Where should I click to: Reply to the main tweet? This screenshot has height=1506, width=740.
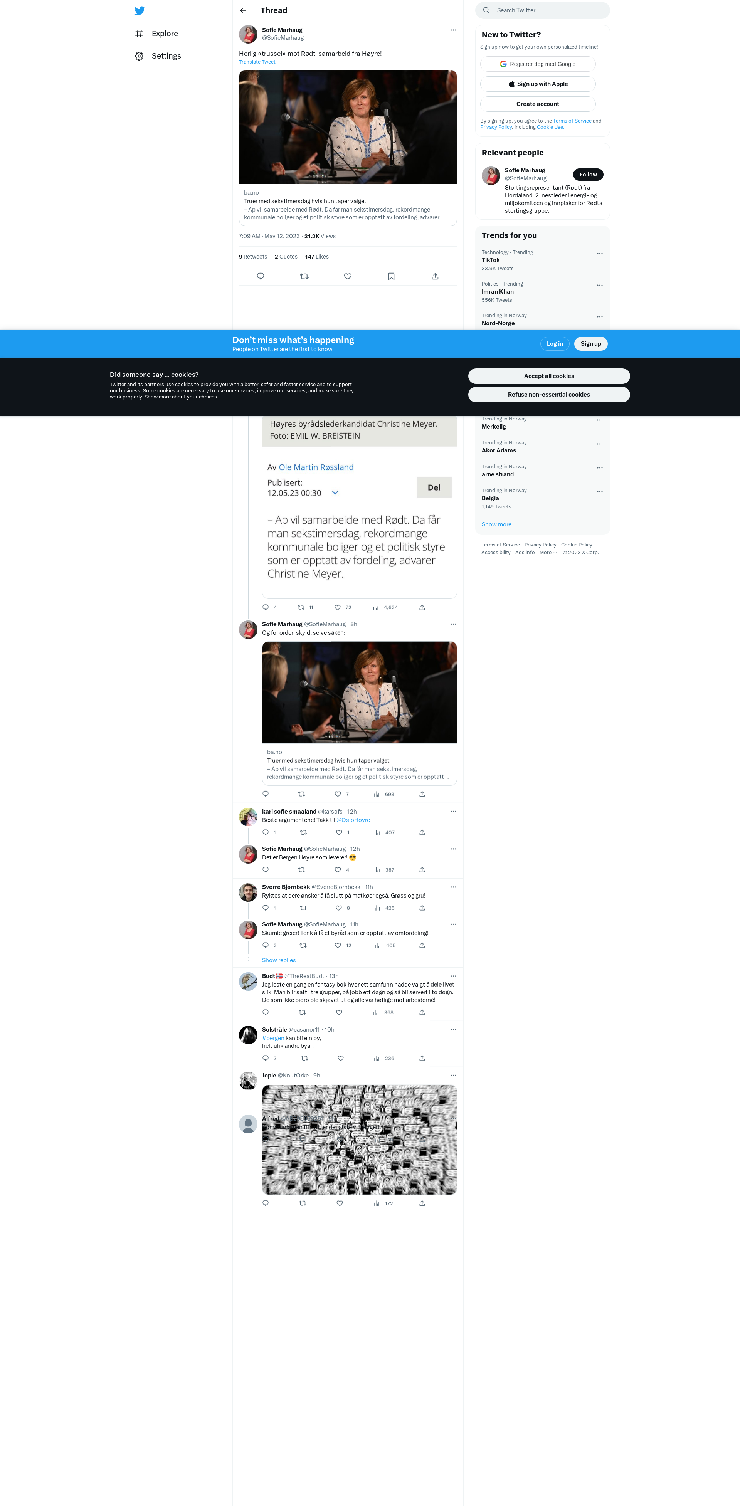(x=261, y=276)
